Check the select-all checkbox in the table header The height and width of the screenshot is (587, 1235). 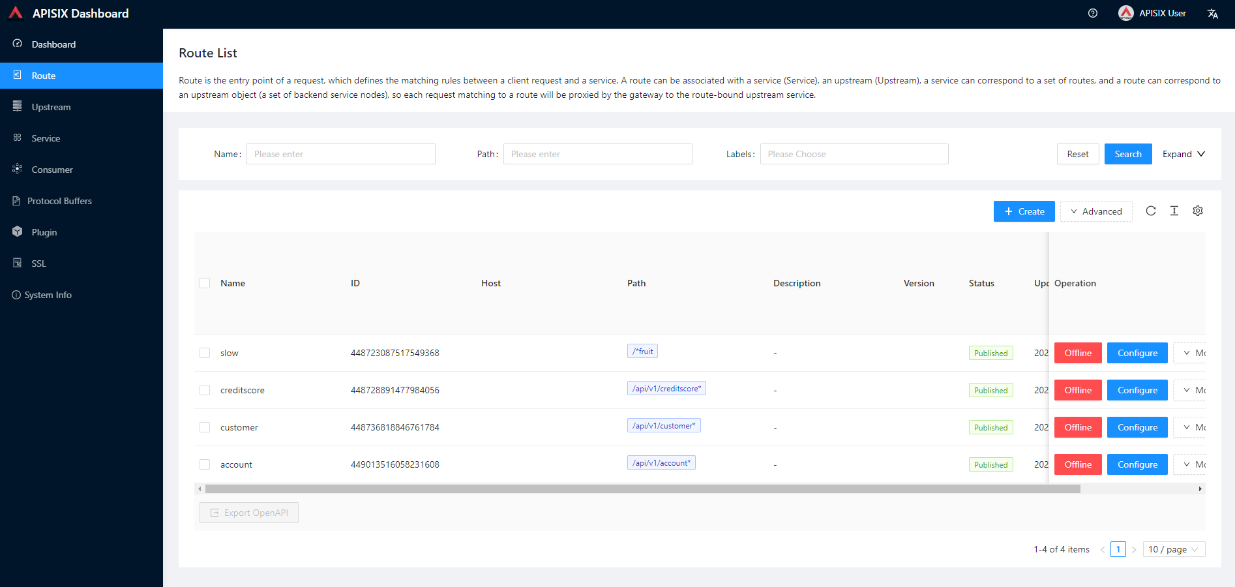click(205, 283)
